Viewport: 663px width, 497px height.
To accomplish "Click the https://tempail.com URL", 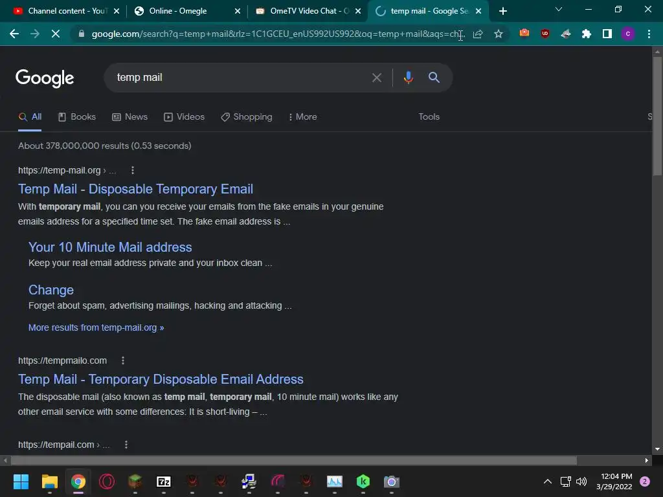I will tap(56, 445).
